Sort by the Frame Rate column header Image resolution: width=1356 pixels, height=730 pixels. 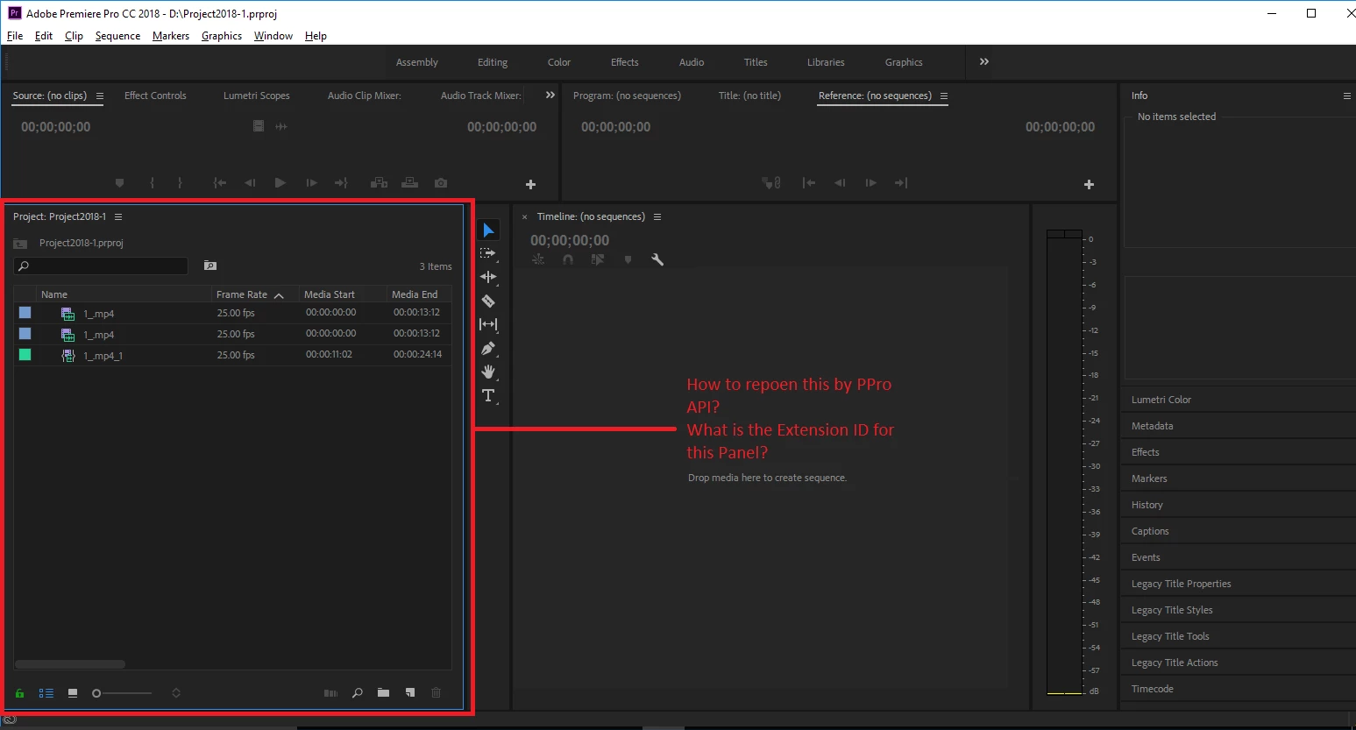242,294
